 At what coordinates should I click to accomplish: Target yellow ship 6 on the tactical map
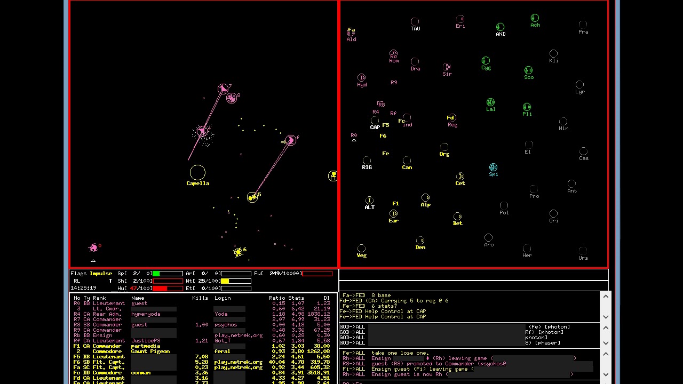coord(238,252)
